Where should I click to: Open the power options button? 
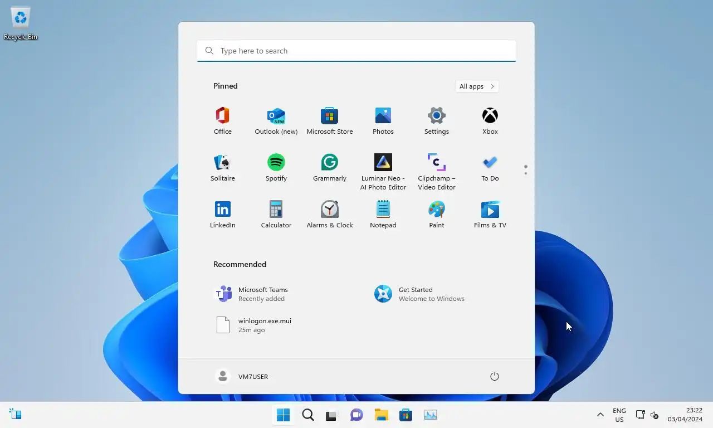[x=494, y=377]
